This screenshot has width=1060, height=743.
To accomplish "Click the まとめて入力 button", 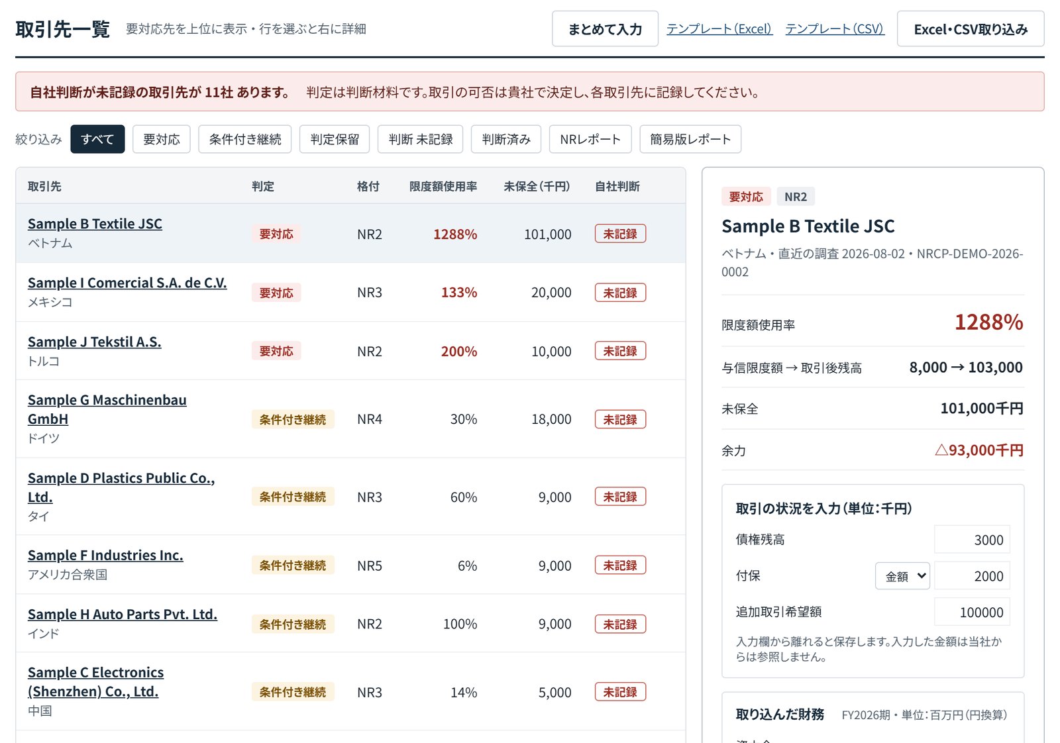I will (605, 29).
